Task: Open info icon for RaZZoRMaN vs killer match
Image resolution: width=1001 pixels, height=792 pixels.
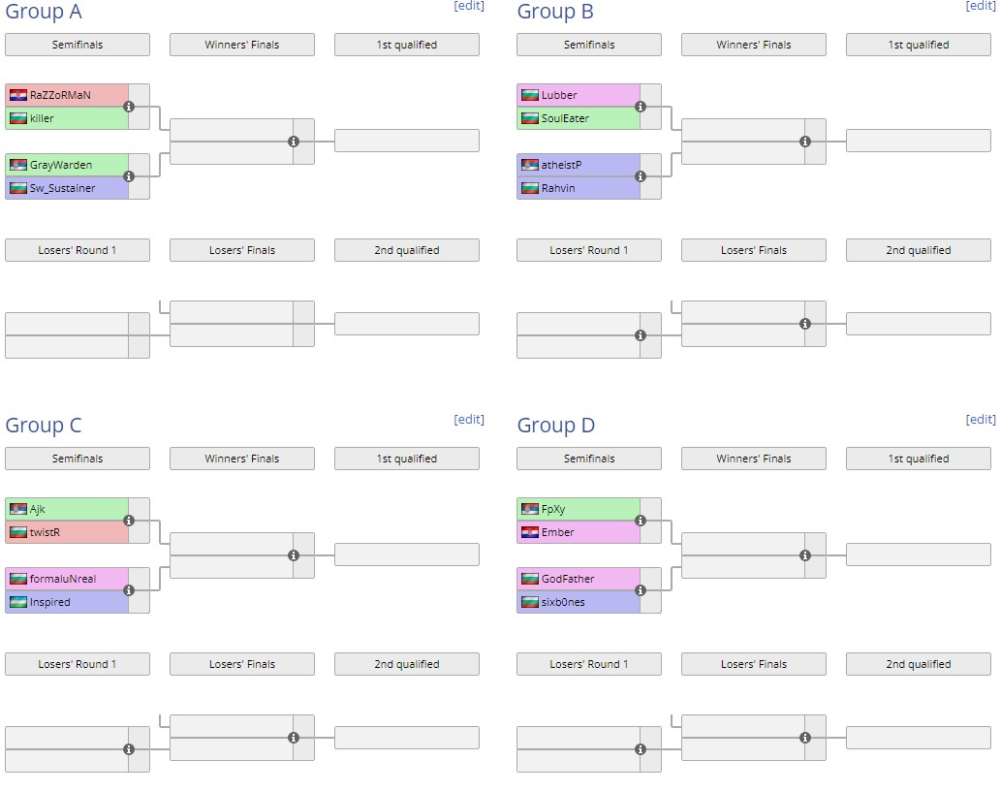Action: click(129, 107)
